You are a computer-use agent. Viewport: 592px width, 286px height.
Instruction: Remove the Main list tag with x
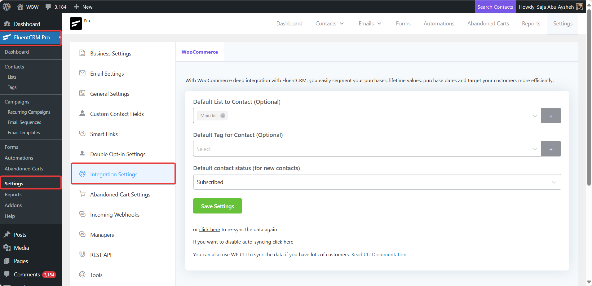(223, 116)
